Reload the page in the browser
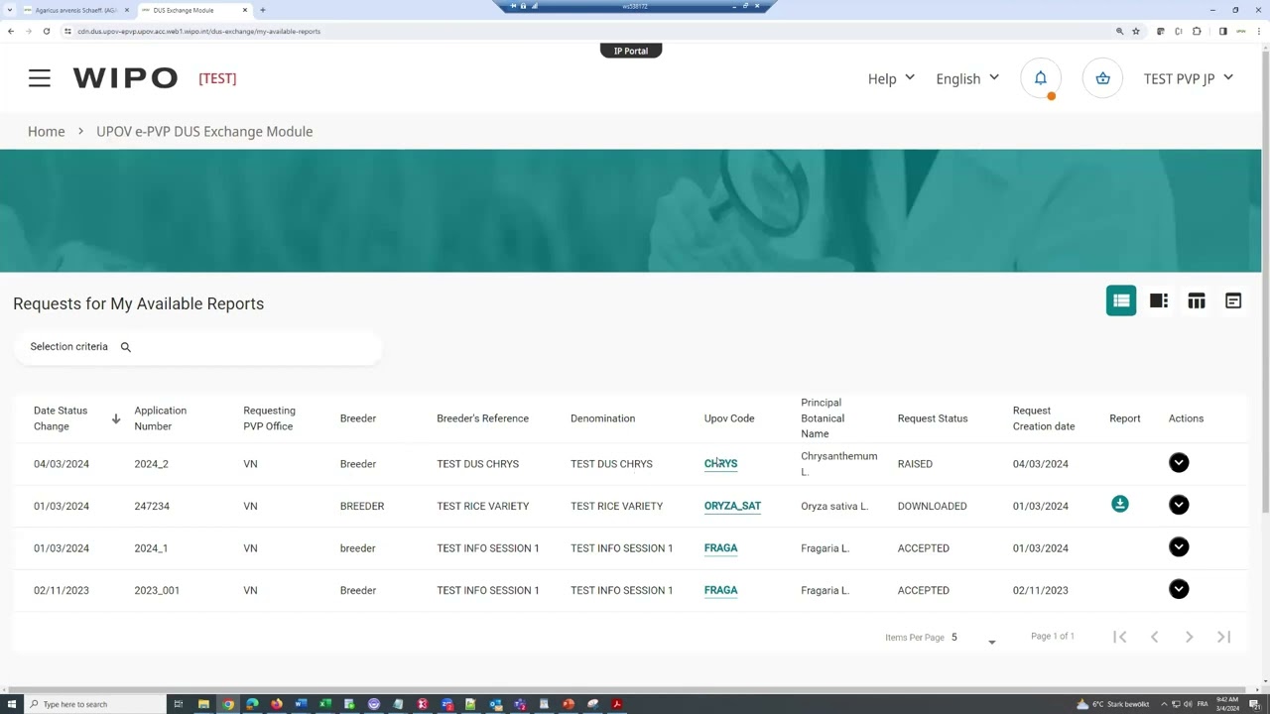1270x714 pixels. [46, 31]
